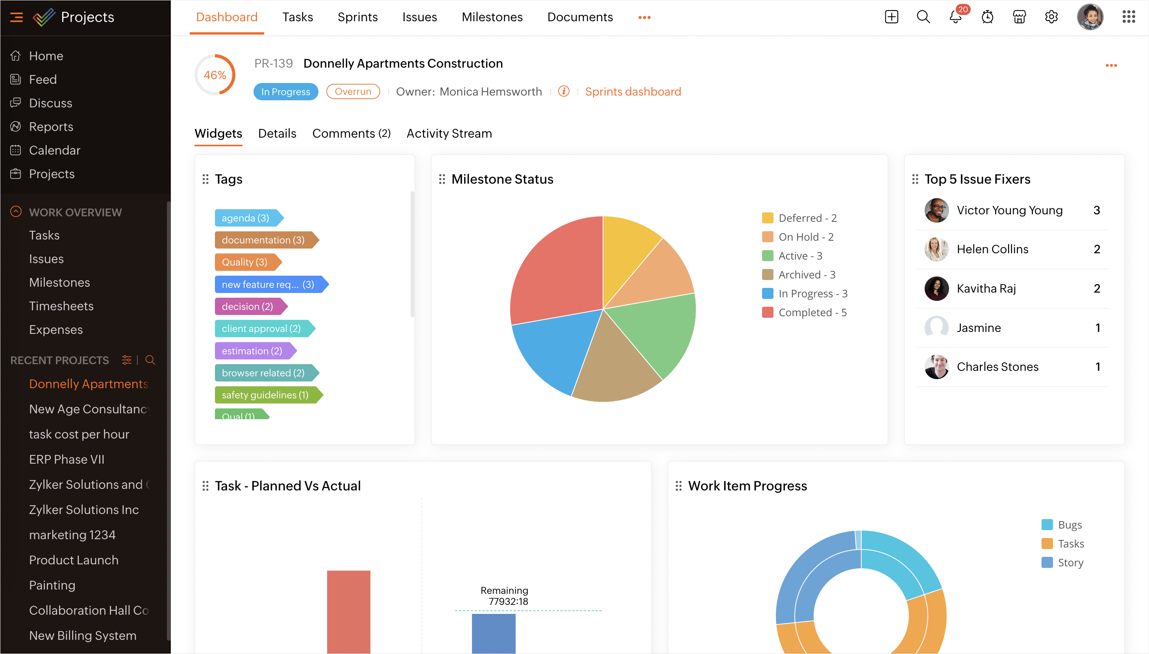Open the timer stopwatch icon

click(987, 17)
